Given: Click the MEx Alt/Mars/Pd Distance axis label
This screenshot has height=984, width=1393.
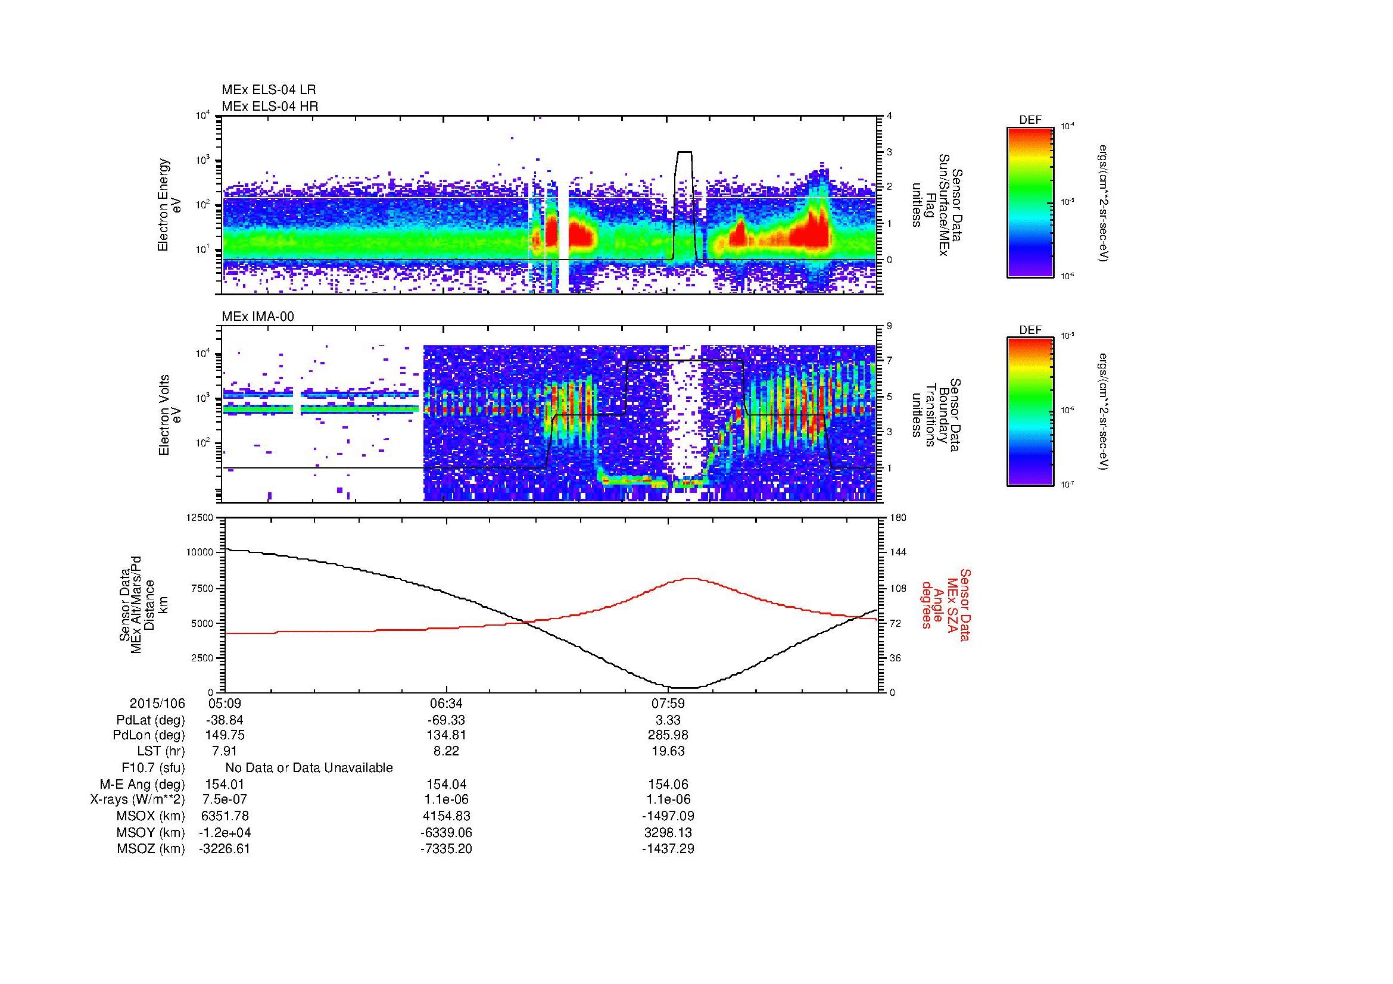Looking at the screenshot, I should click(144, 604).
